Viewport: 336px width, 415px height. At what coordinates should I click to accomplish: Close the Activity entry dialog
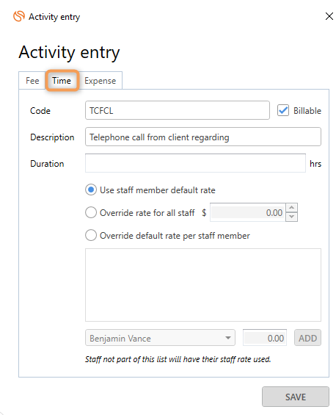pyautogui.click(x=329, y=16)
